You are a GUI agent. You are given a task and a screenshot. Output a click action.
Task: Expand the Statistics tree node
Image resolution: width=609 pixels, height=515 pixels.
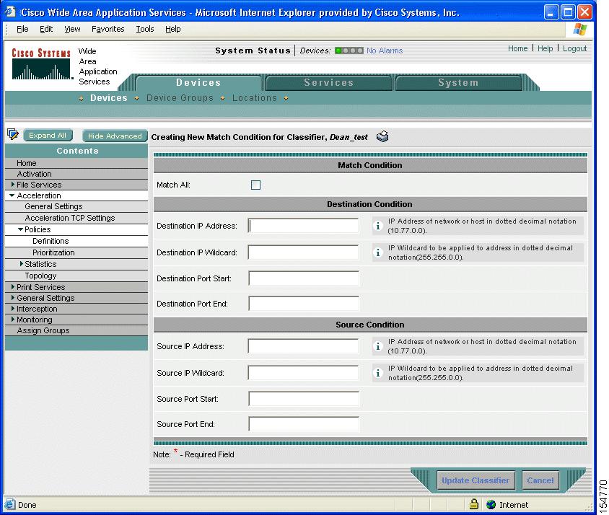(x=22, y=264)
